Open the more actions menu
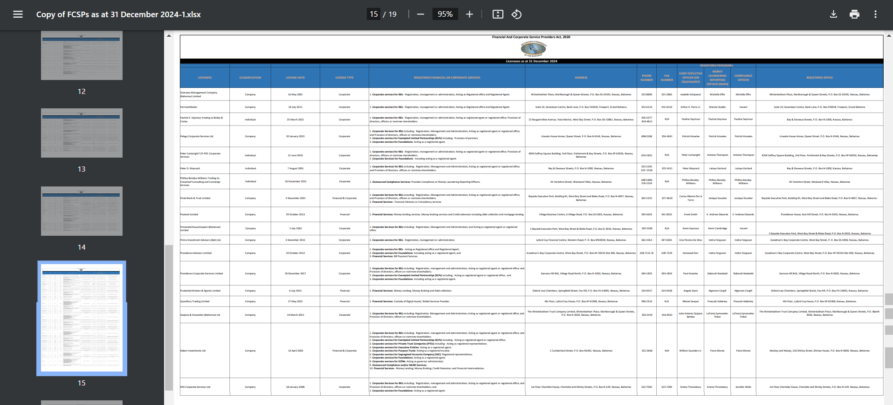893x405 pixels. click(875, 14)
